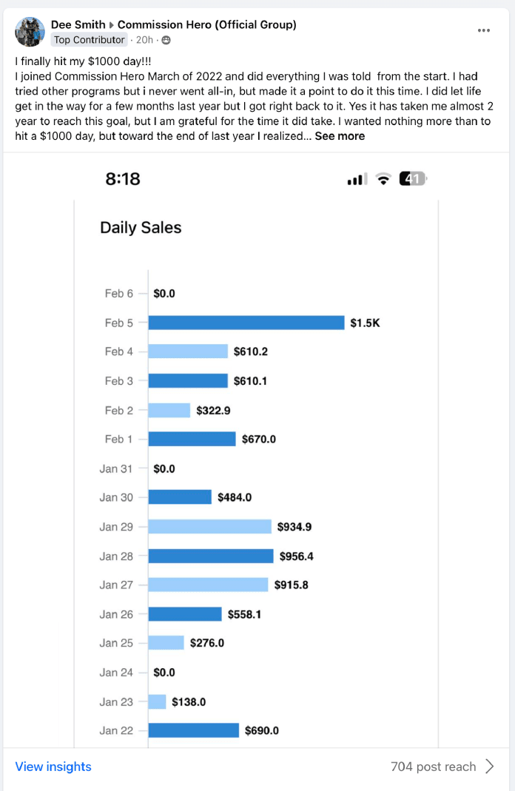
Task: Click the Daily Sales chart title
Action: 141,228
